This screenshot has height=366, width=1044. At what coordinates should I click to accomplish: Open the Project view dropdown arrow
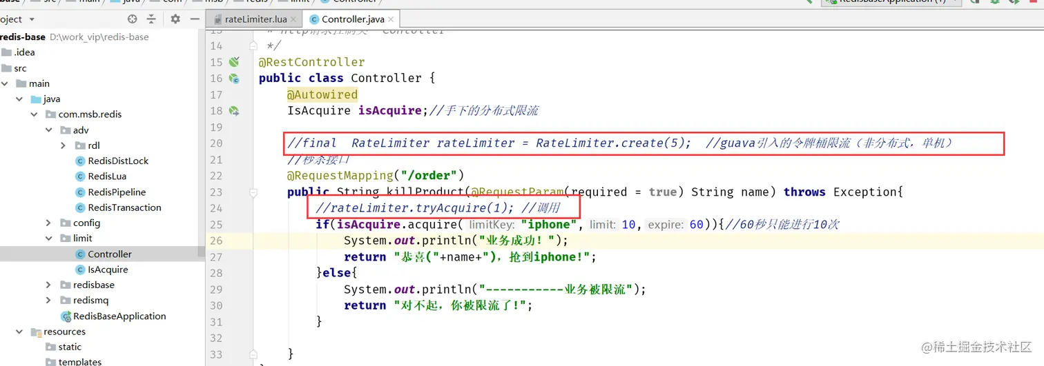click(32, 19)
